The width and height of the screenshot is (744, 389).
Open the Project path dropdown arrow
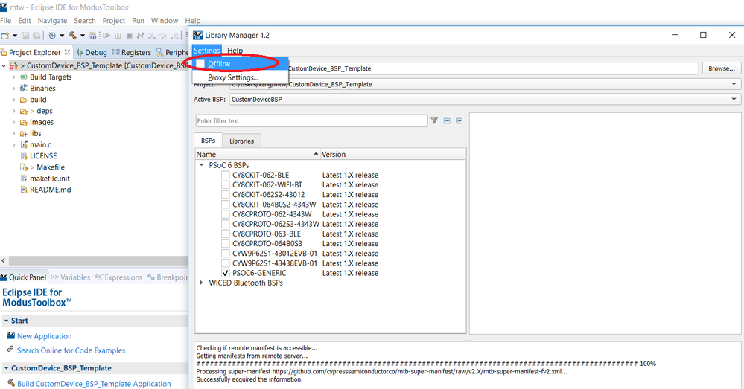click(x=734, y=84)
